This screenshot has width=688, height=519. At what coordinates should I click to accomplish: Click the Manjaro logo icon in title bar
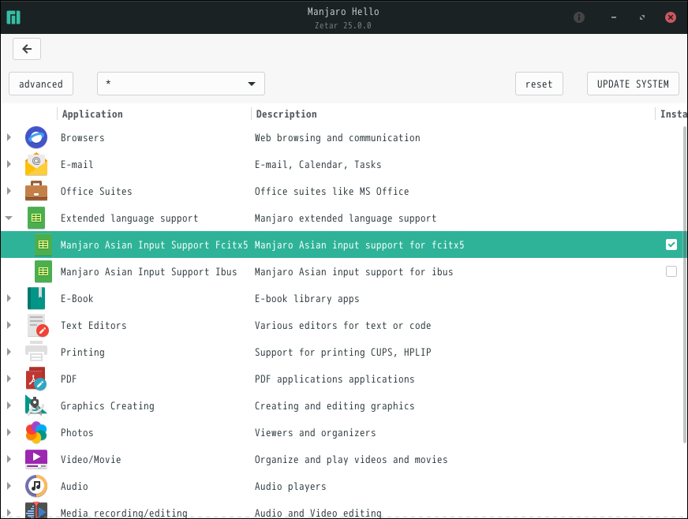[x=13, y=17]
